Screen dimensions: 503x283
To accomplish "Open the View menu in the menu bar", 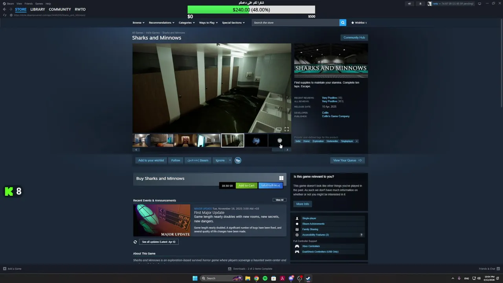I will coord(19,4).
